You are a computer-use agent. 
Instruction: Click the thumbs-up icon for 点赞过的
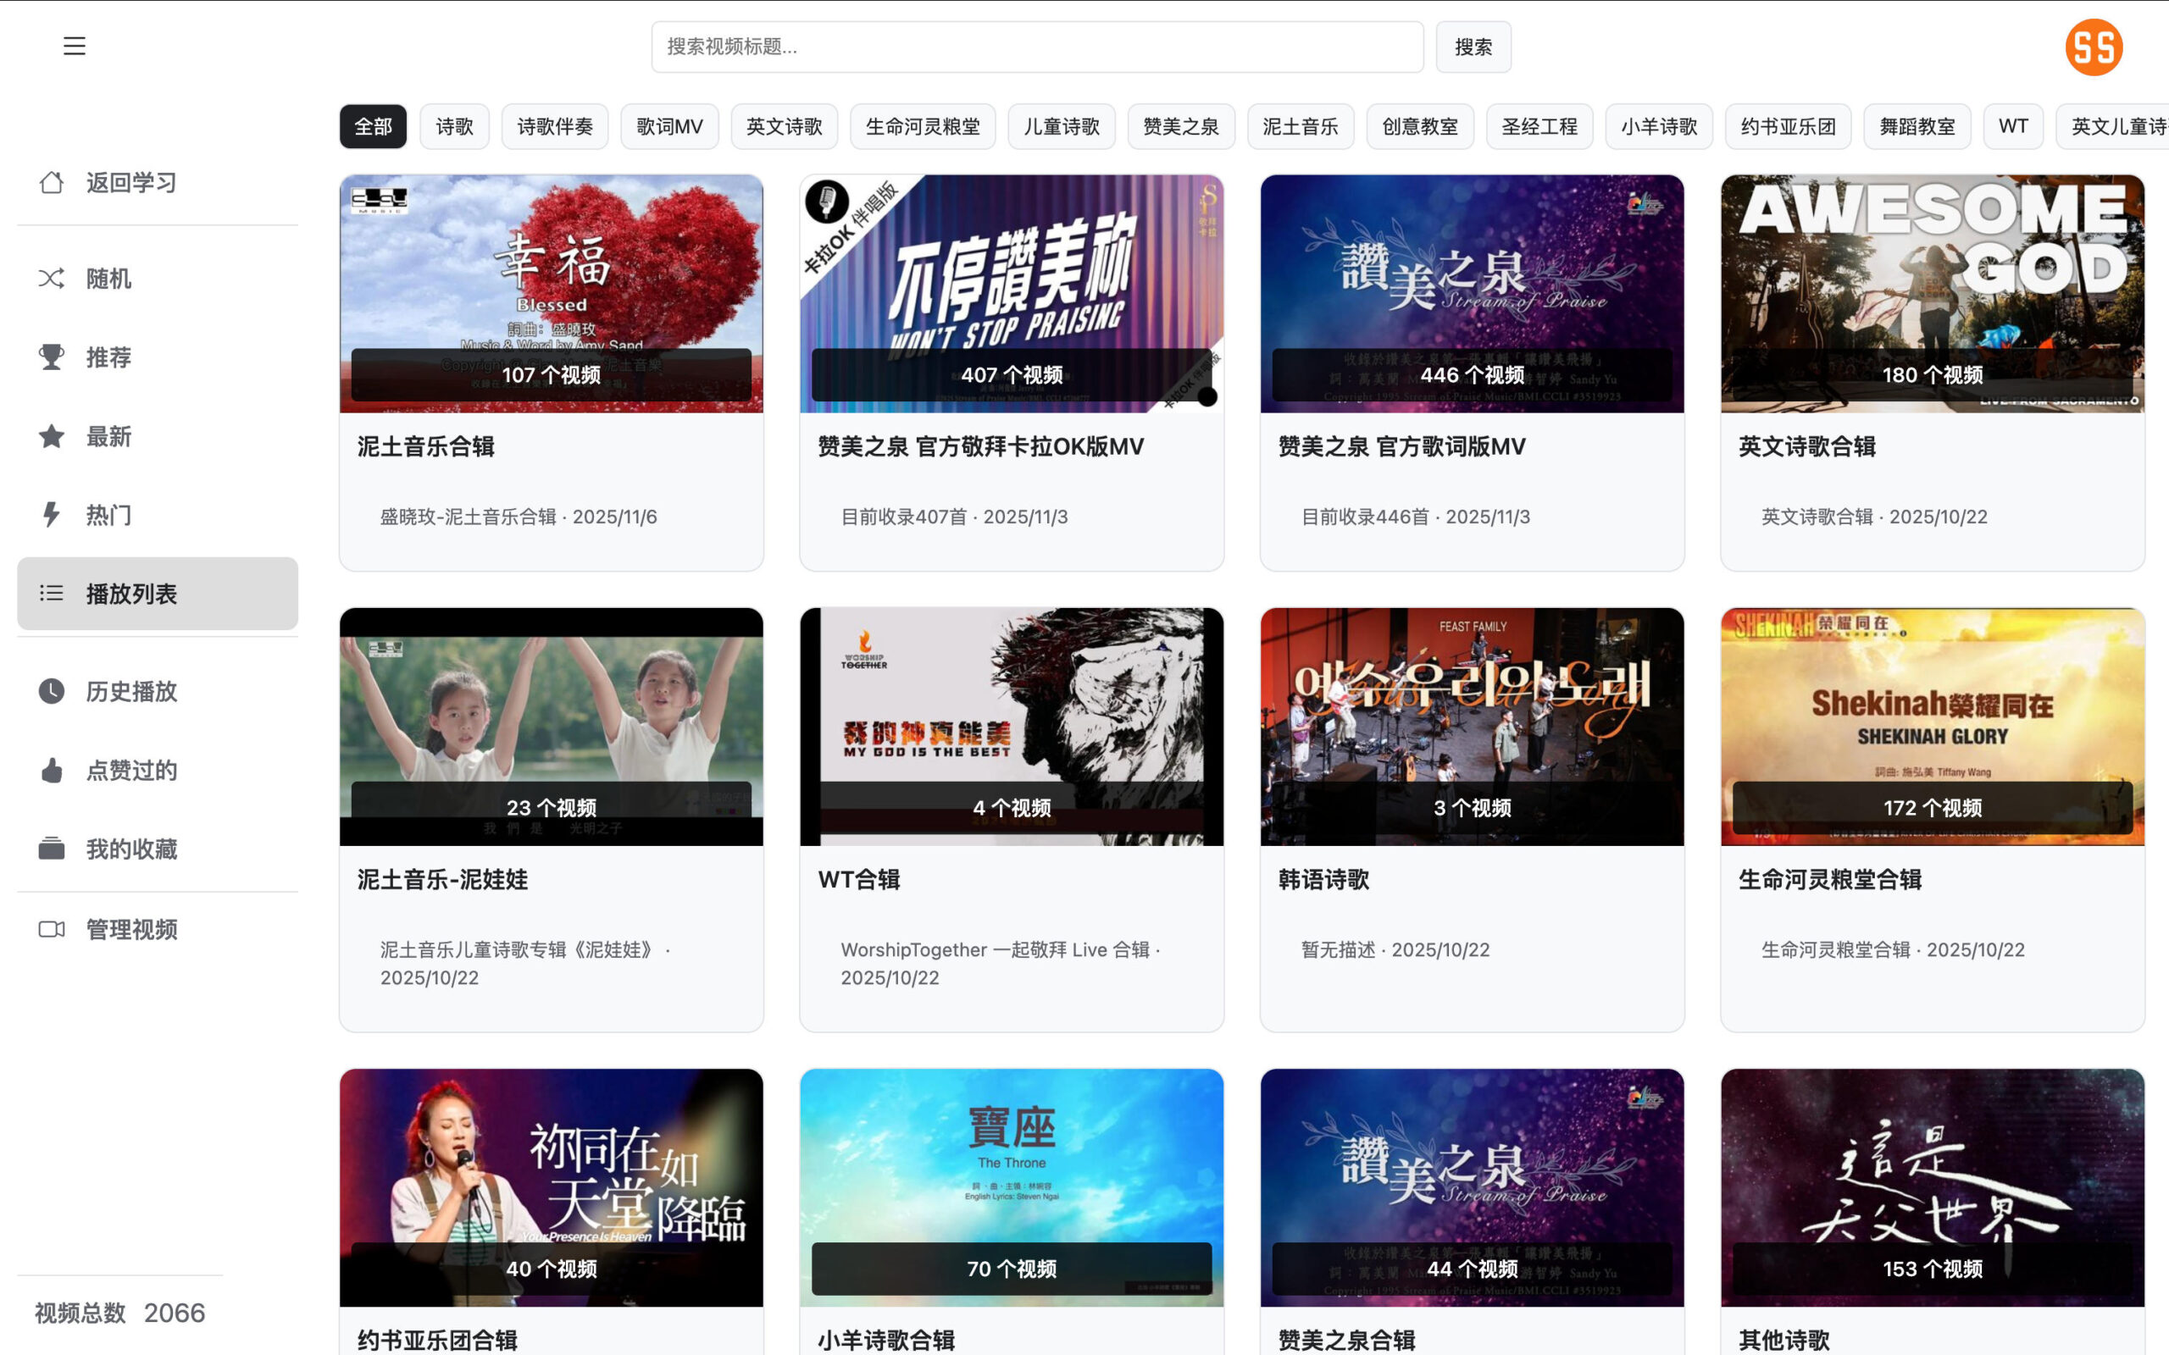click(51, 770)
